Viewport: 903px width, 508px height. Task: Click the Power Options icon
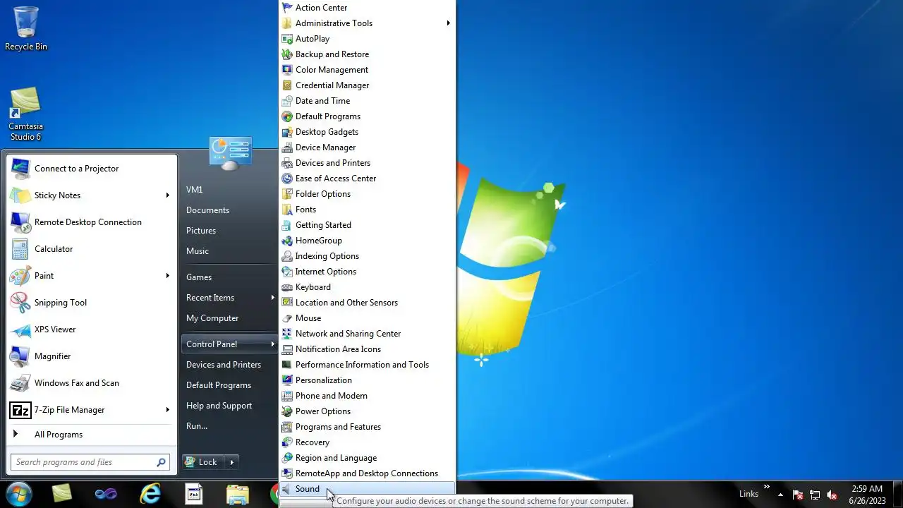pyautogui.click(x=287, y=411)
